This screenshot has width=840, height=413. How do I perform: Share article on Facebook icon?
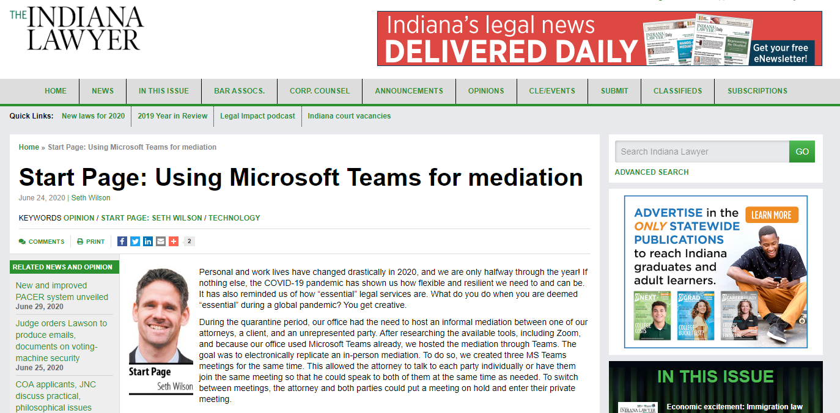coord(122,241)
